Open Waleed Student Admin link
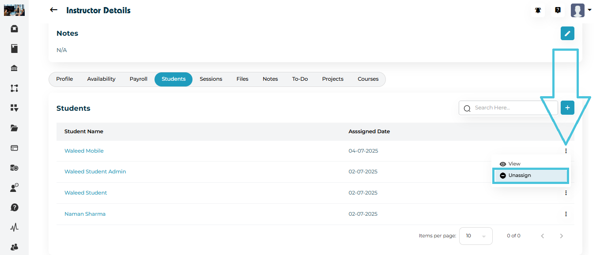 coord(95,172)
